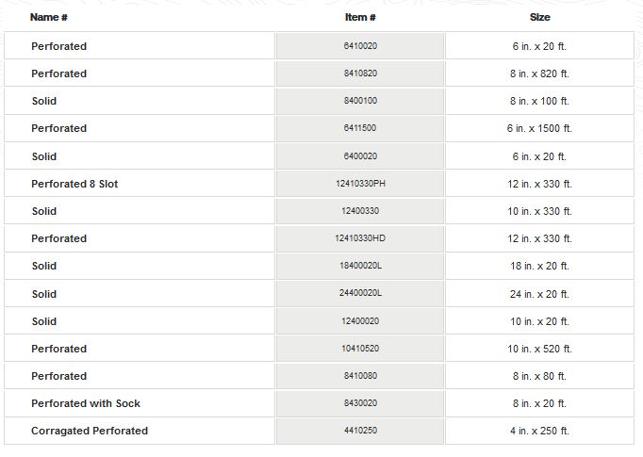Click item number 12410330HD
Image resolution: width=643 pixels, height=457 pixels.
tap(360, 238)
